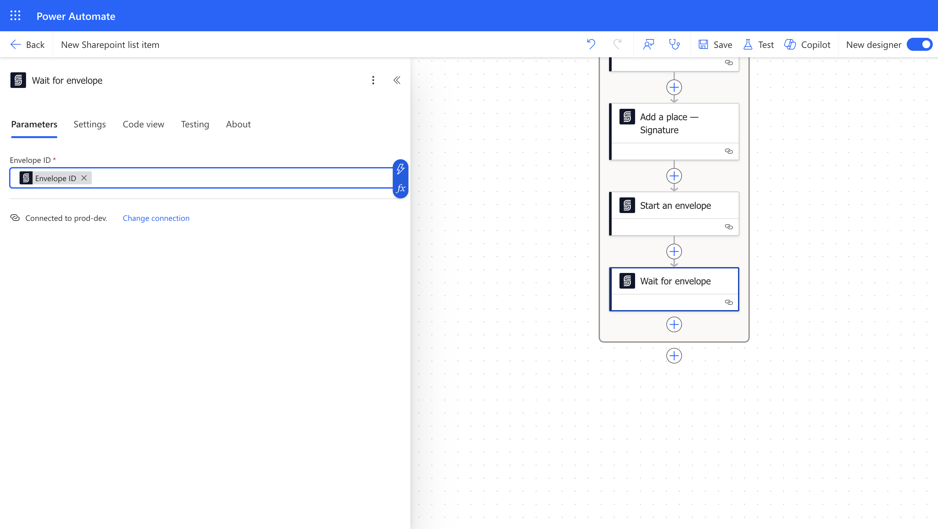Viewport: 938px width, 529px height.
Task: Click inside the Envelope ID input field
Action: coord(240,178)
